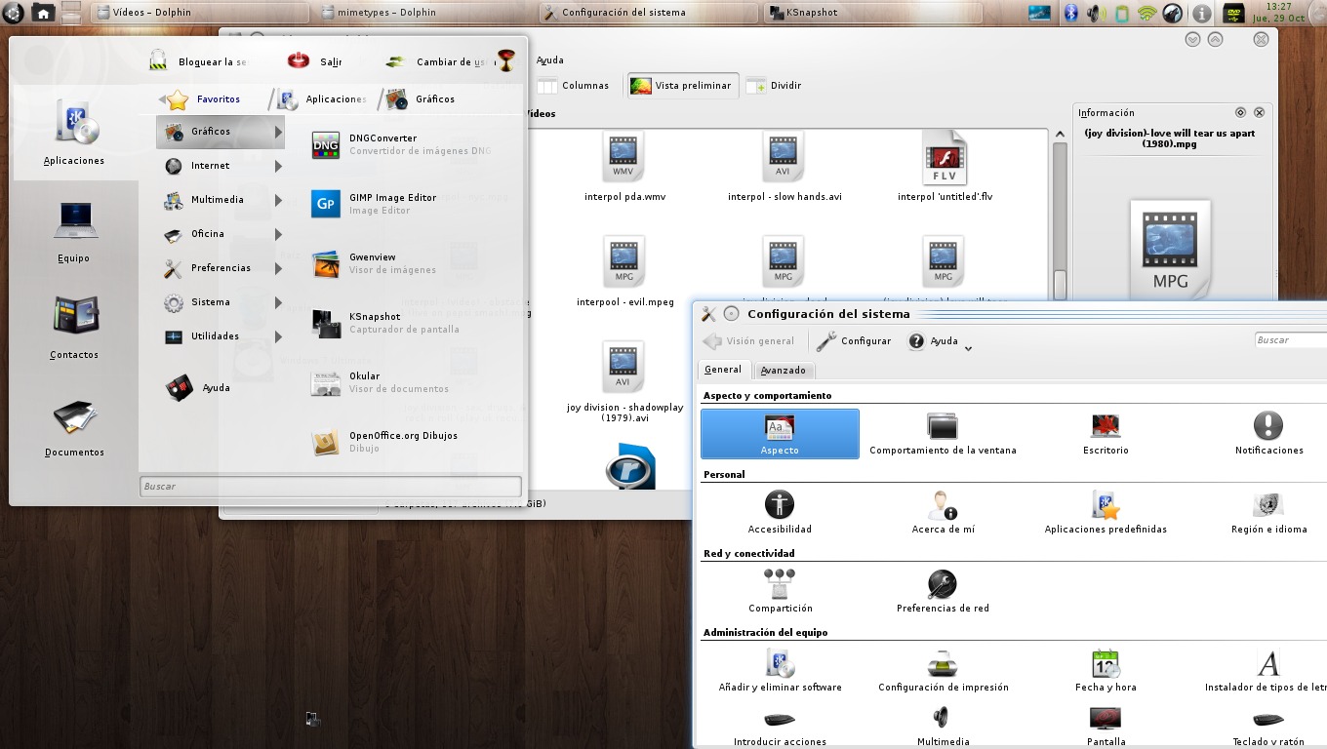The height and width of the screenshot is (749, 1327).
Task: Select the Contactos sidebar category
Action: [x=74, y=328]
